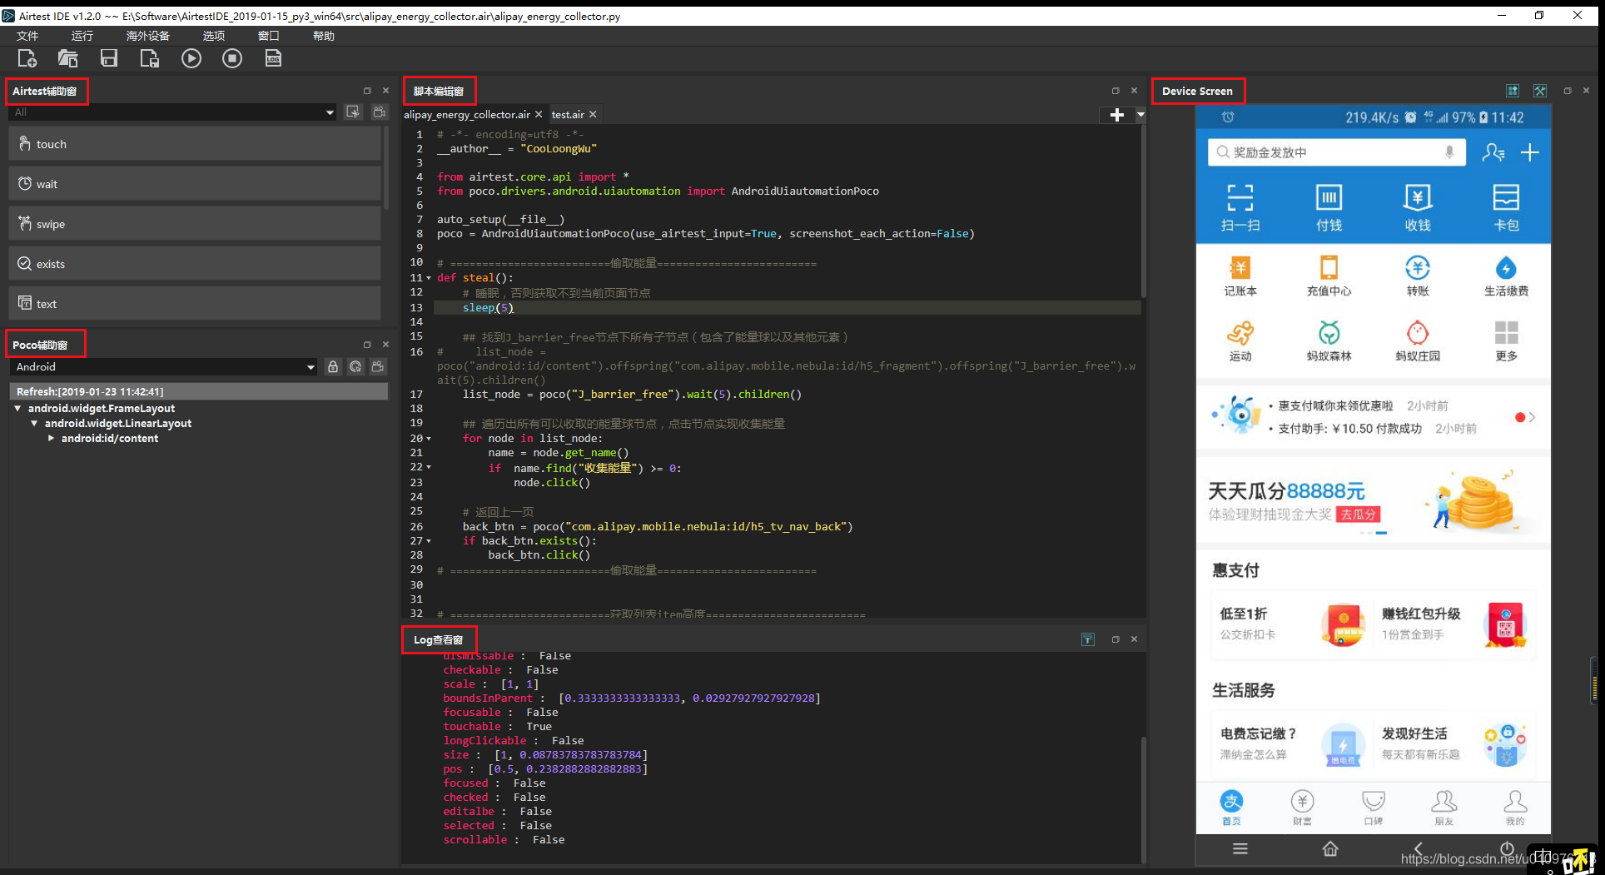This screenshot has width=1605, height=875.
Task: Click the camera record icon in Airtest panel
Action: (x=380, y=112)
